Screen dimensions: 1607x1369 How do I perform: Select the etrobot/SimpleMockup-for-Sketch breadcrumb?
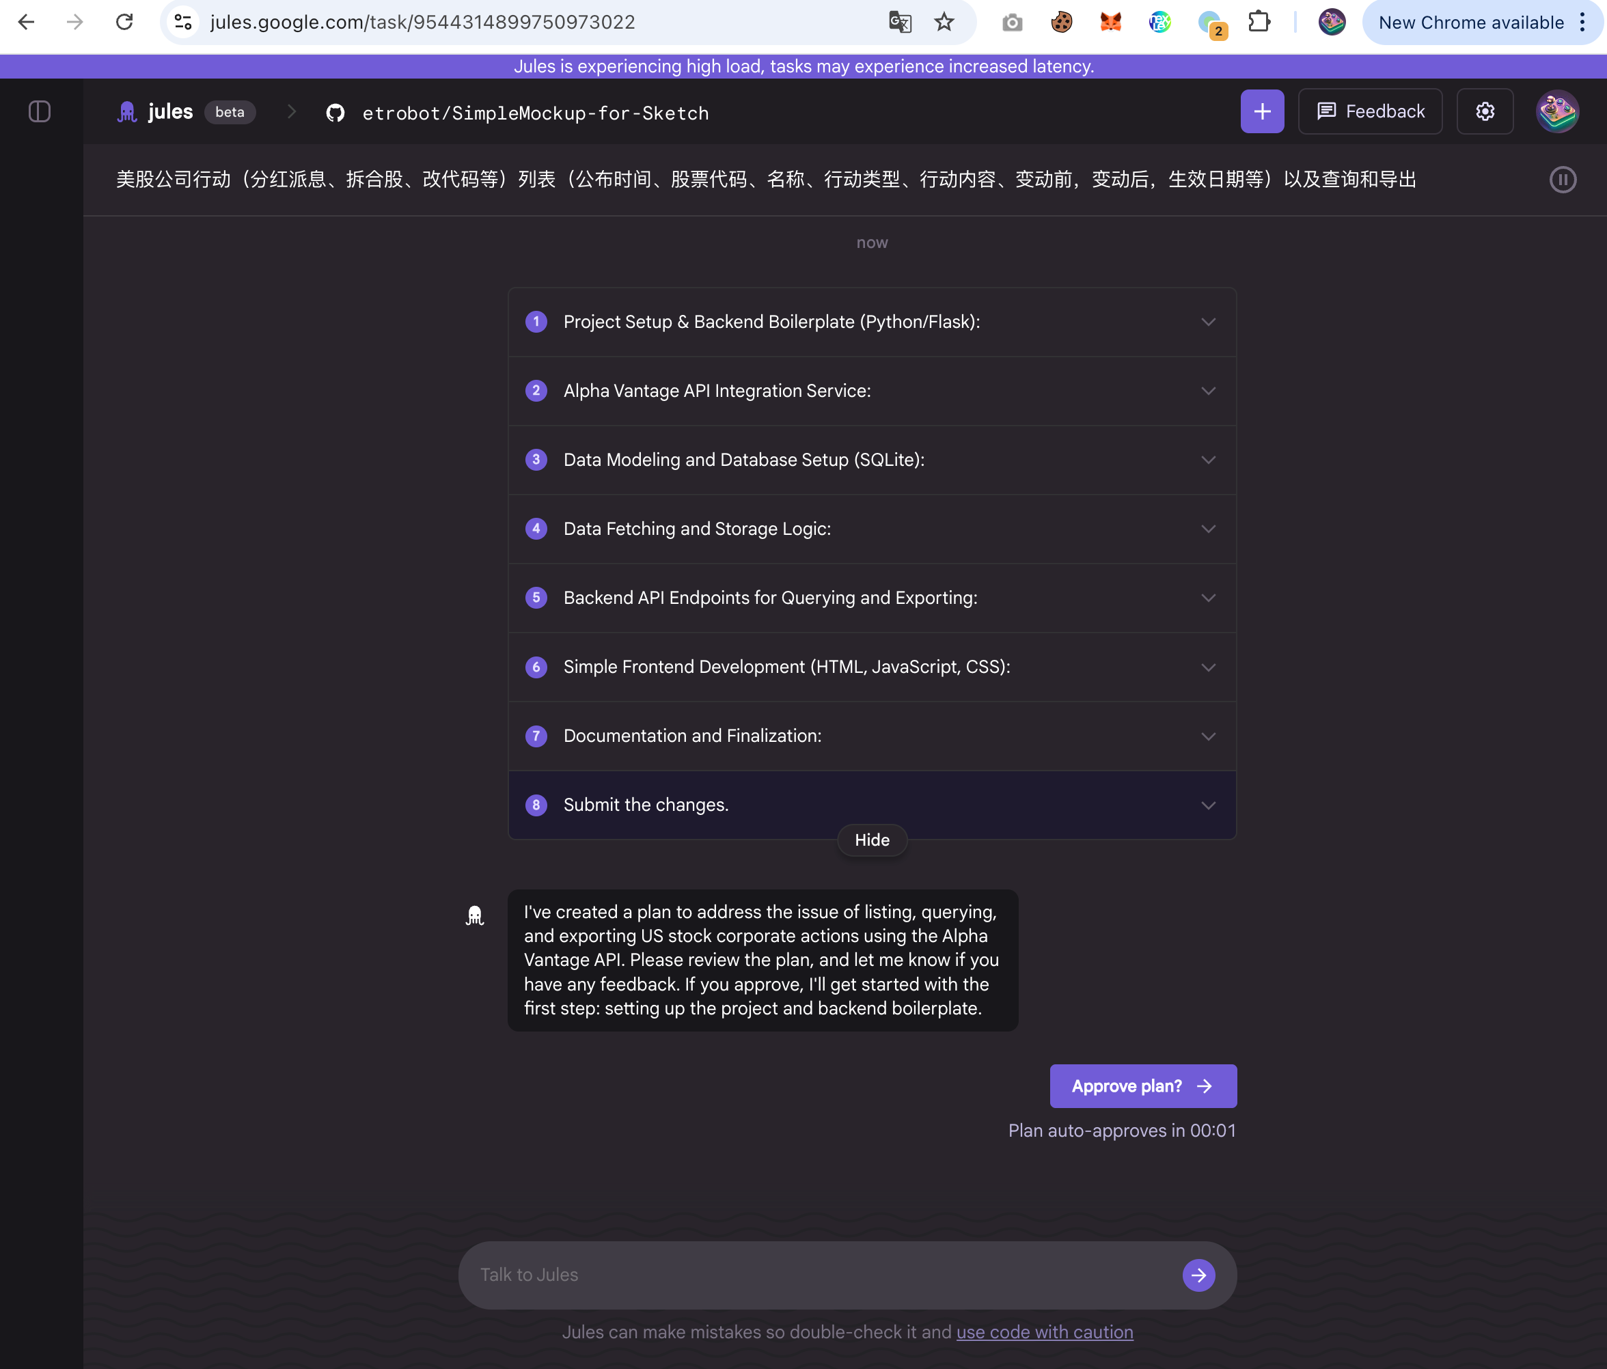[x=535, y=113]
